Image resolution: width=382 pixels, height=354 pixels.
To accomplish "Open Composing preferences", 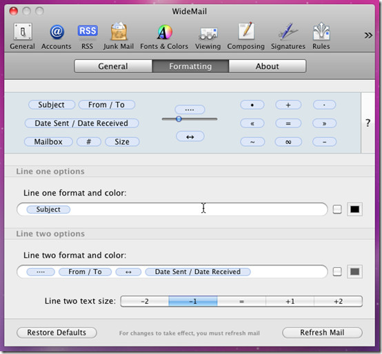I will tap(245, 36).
